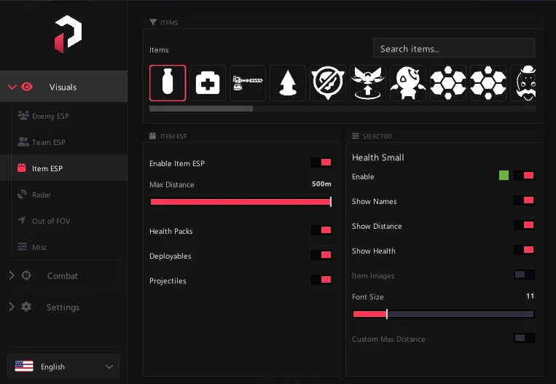This screenshot has width=556, height=384.
Task: Toggle Enable Item ESP switch
Action: click(x=321, y=162)
